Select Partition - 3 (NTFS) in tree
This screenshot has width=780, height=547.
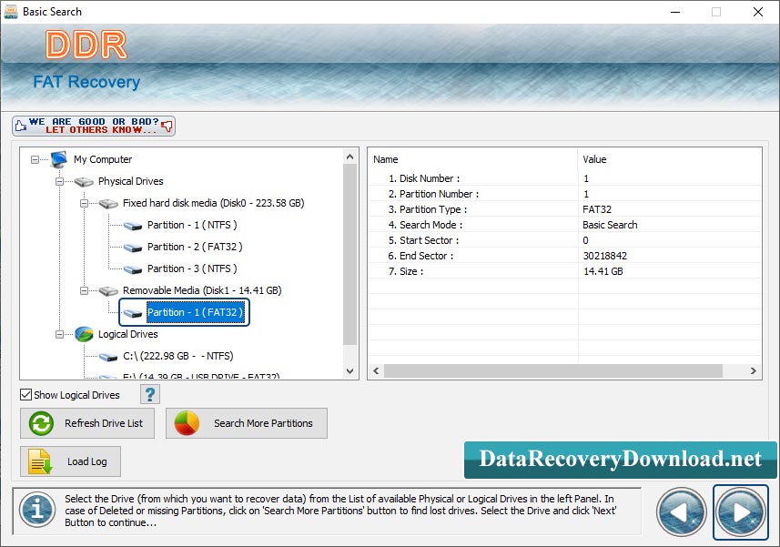192,269
